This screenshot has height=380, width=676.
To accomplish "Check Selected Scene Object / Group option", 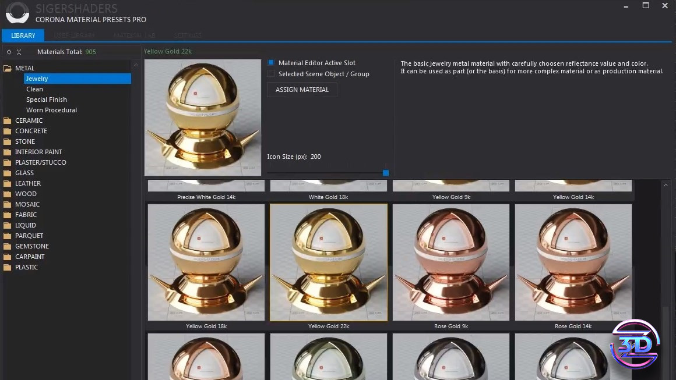I will (x=271, y=74).
